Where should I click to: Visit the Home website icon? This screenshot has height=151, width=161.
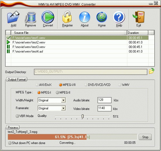pos(102,17)
